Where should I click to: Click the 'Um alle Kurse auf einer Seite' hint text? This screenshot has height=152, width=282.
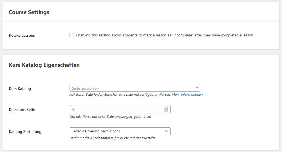tap(110, 116)
